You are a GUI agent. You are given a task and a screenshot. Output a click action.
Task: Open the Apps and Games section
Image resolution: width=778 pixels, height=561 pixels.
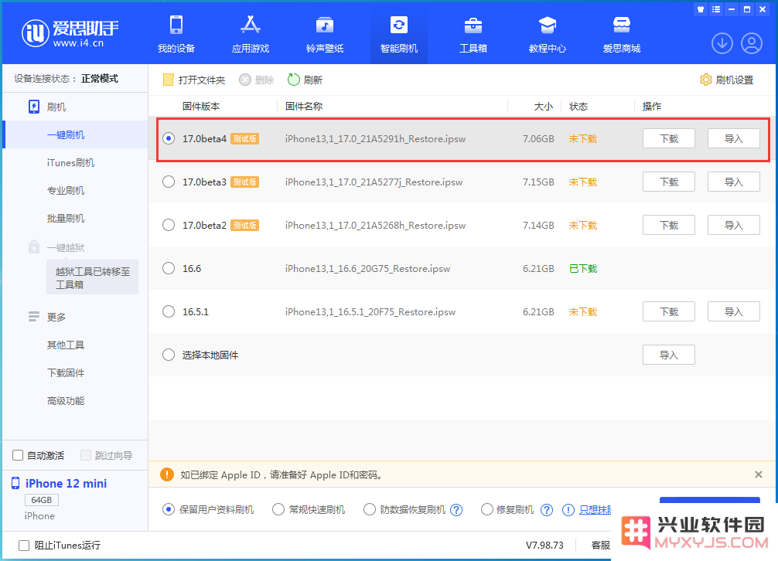pyautogui.click(x=251, y=34)
